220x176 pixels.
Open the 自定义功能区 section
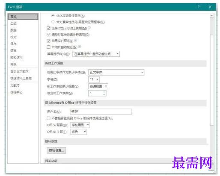tap(19, 71)
